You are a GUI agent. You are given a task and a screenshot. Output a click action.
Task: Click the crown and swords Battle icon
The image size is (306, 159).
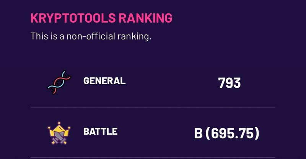tap(59, 133)
